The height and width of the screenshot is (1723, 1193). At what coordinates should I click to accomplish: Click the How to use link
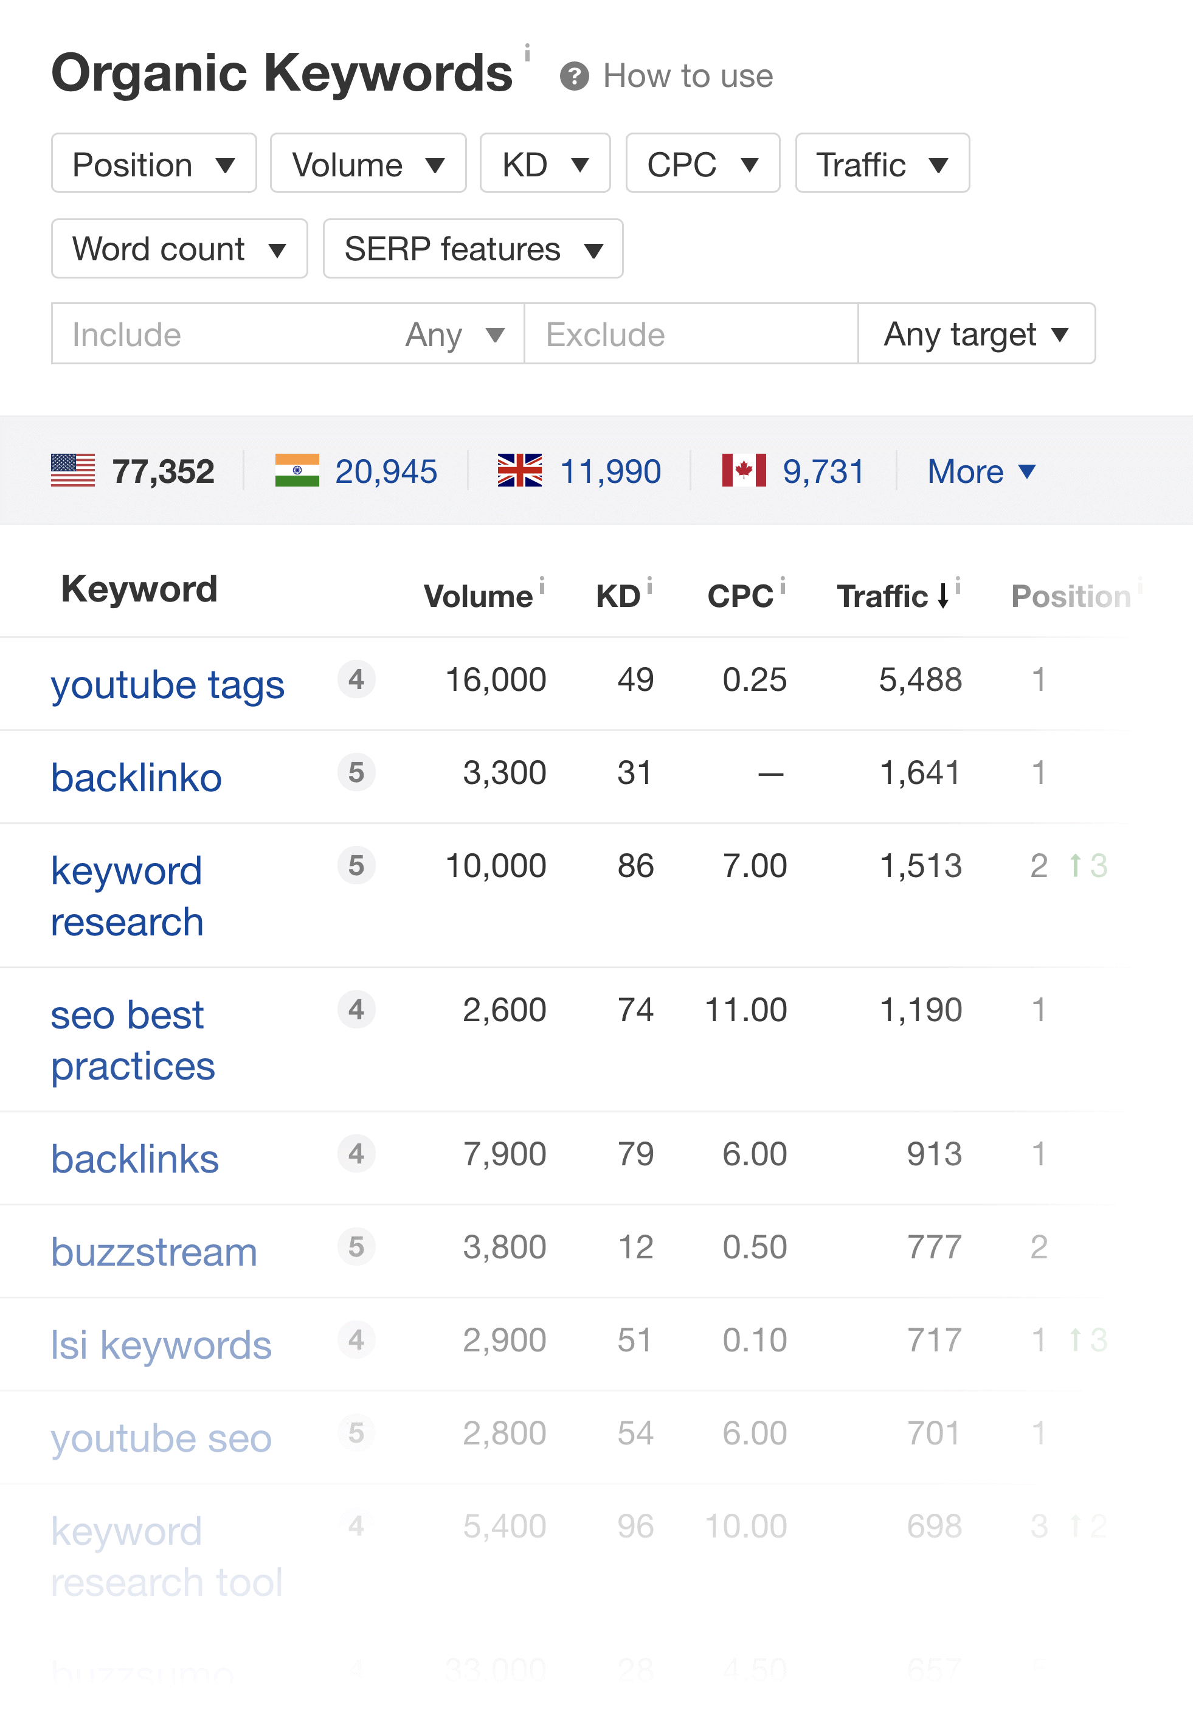tap(688, 76)
